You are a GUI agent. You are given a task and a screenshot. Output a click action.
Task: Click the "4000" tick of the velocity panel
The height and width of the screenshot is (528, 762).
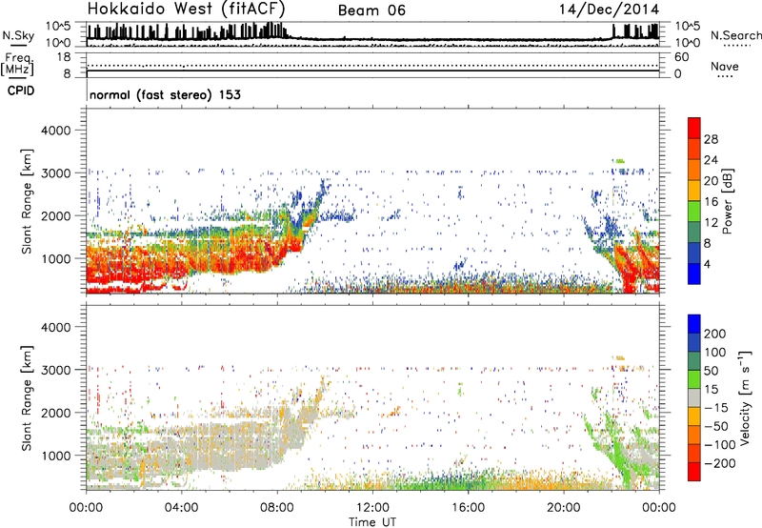point(56,327)
